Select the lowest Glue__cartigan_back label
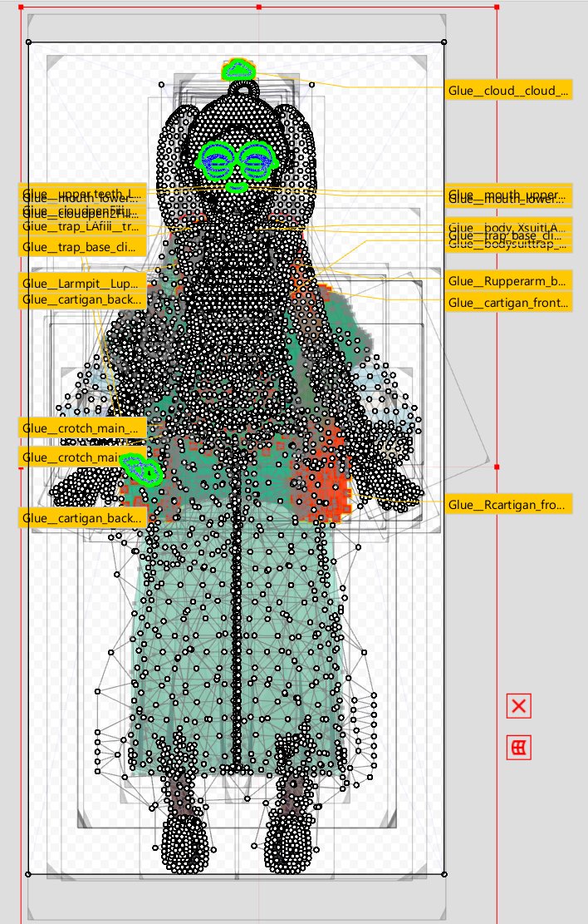 [x=82, y=518]
